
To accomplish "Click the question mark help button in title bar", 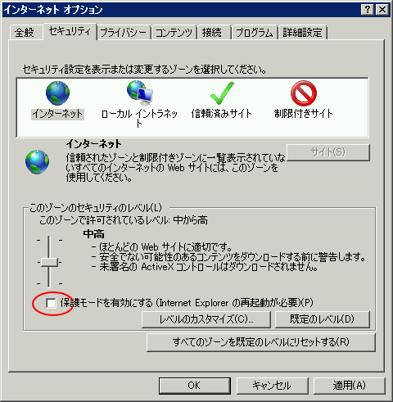I will coord(368,10).
